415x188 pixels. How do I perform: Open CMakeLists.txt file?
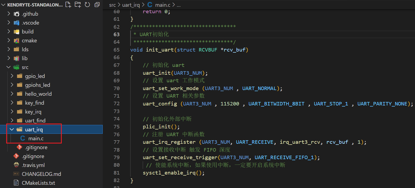click(38, 183)
